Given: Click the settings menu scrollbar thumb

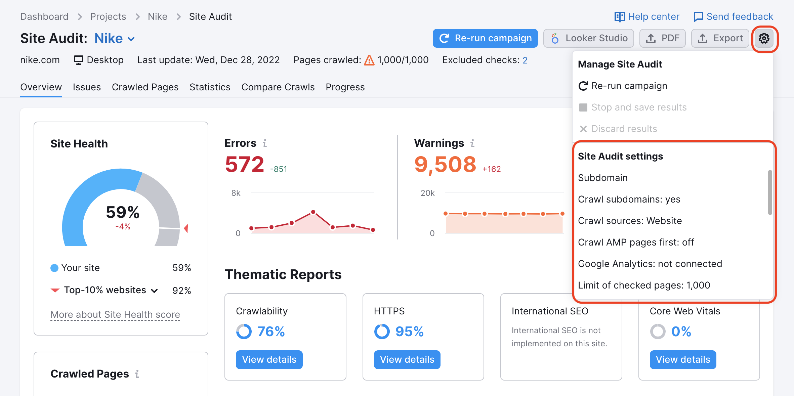Looking at the screenshot, I should pos(770,192).
